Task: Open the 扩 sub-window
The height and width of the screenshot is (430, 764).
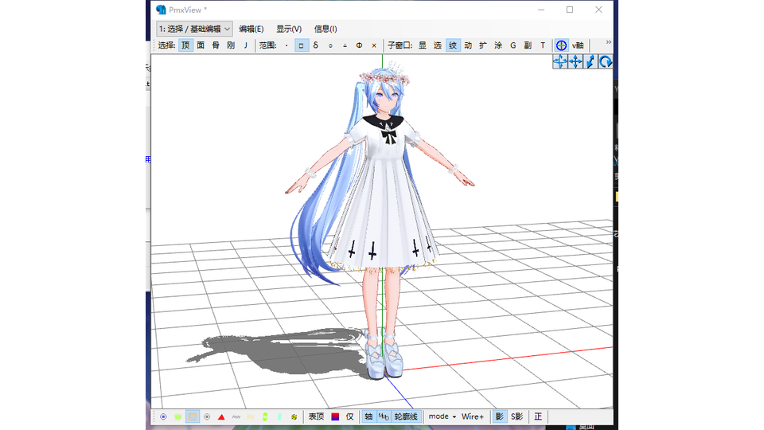Action: tap(483, 45)
